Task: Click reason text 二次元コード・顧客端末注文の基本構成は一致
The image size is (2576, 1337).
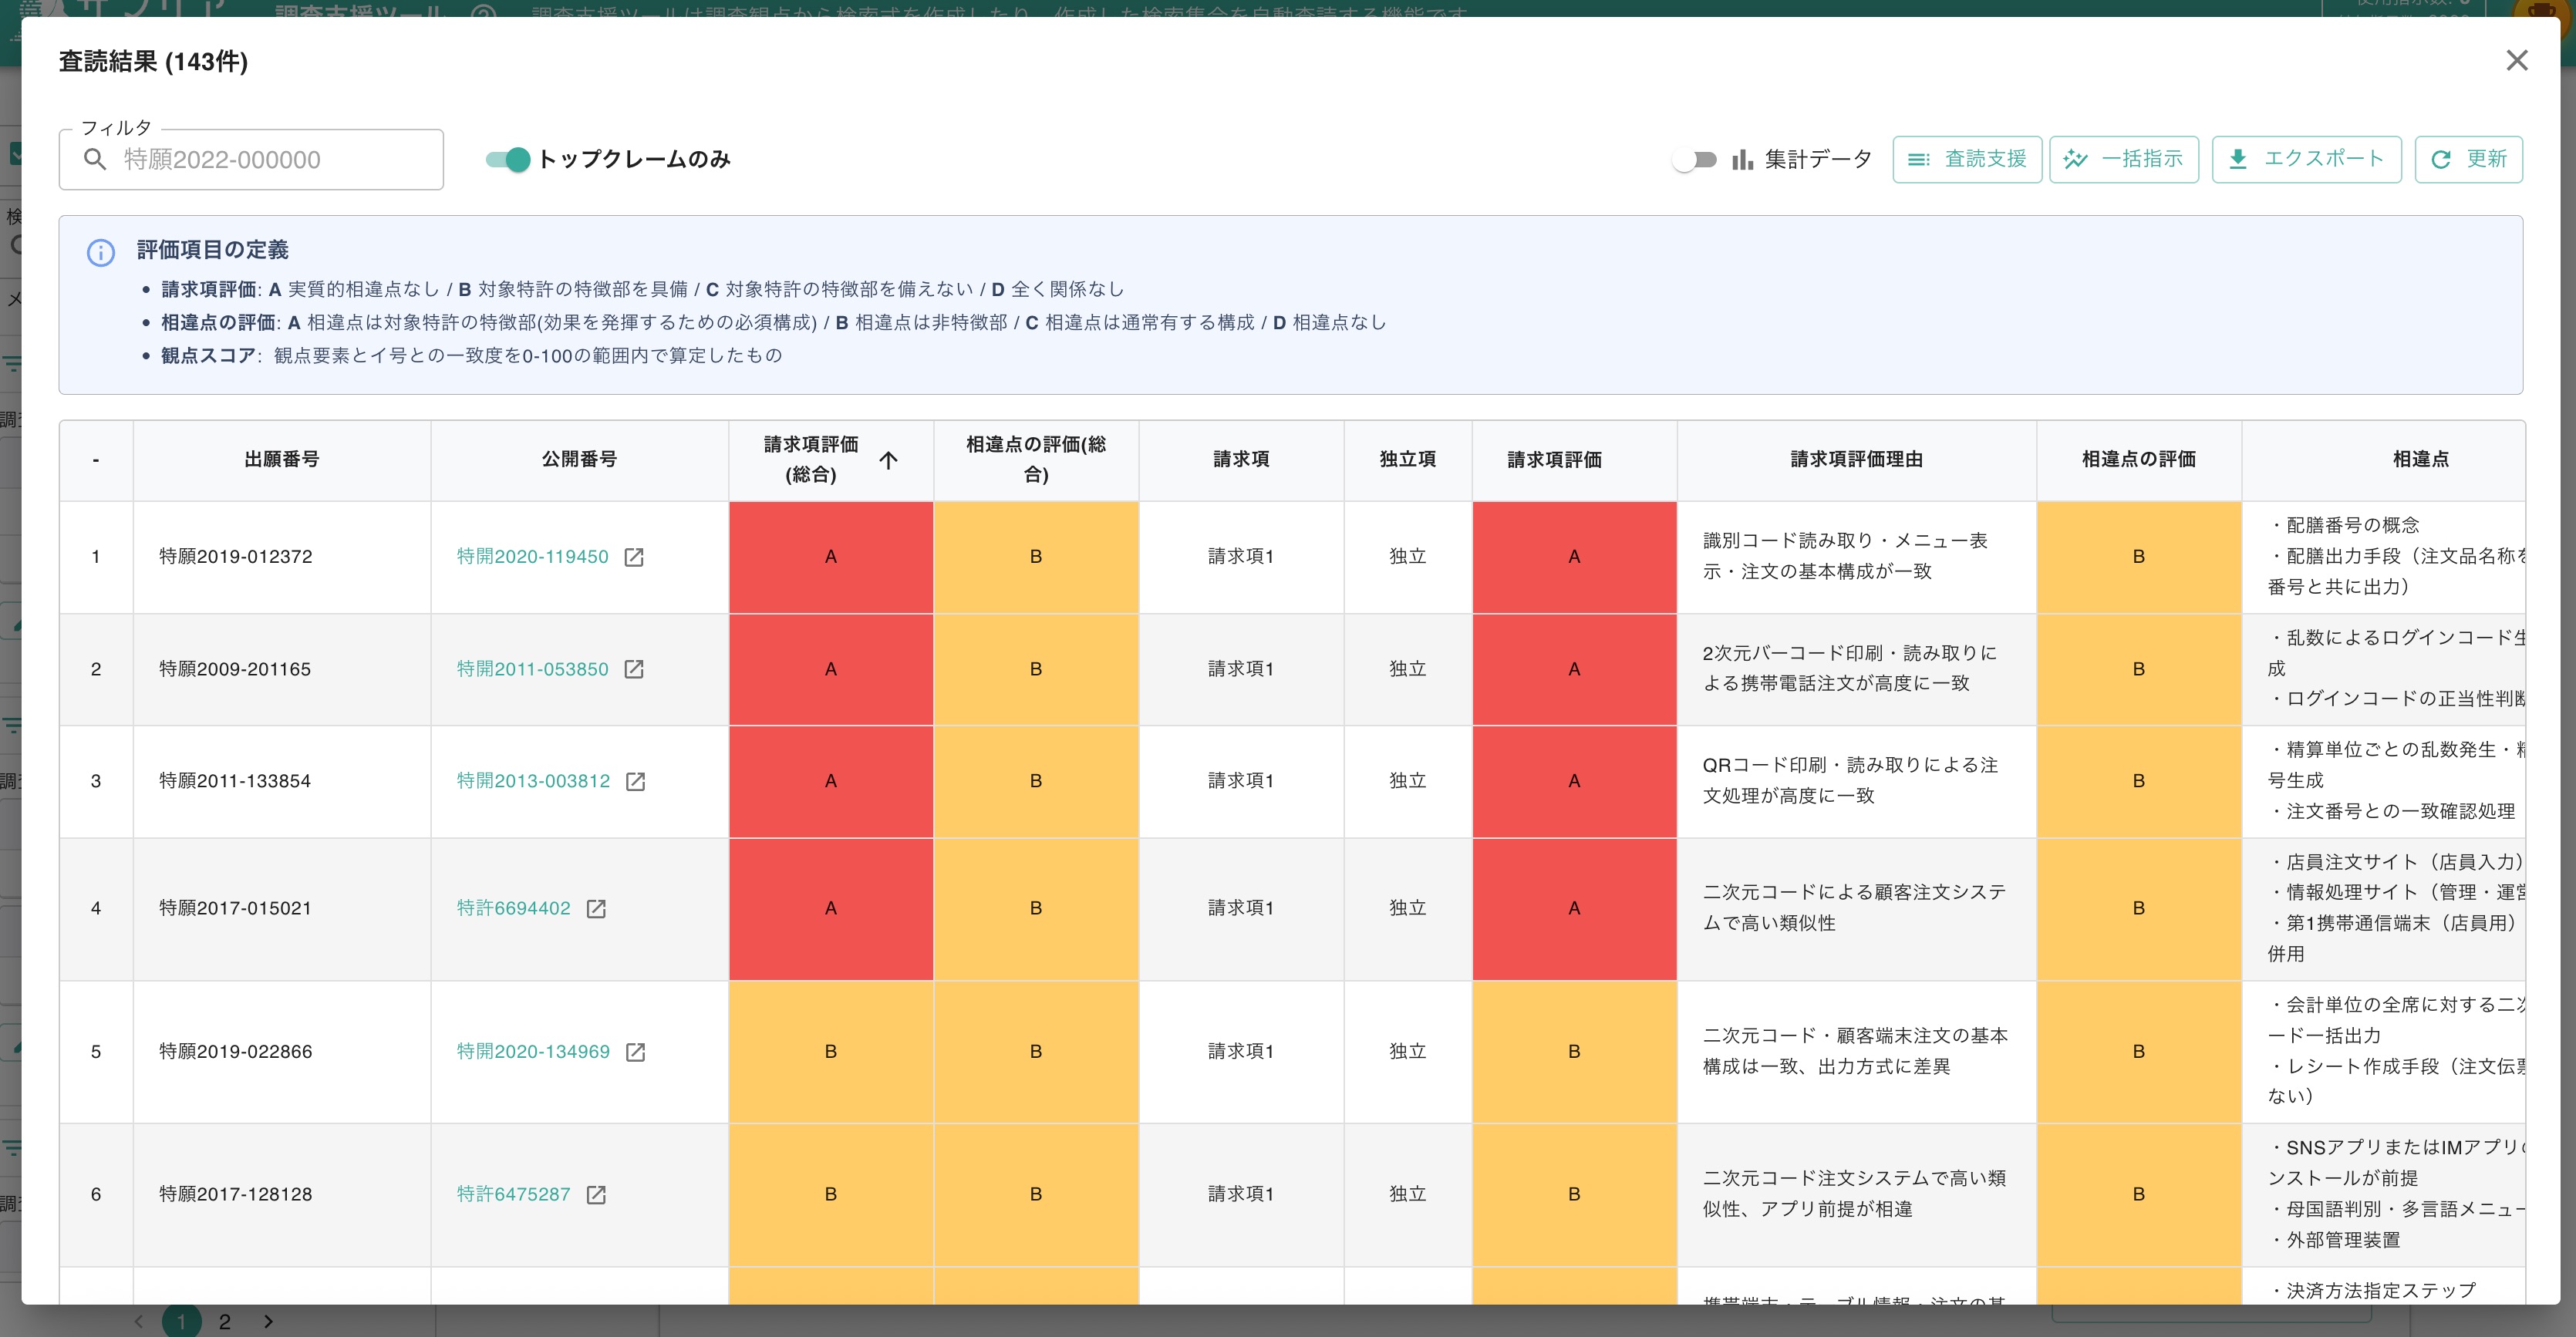Action: pyautogui.click(x=1855, y=1051)
